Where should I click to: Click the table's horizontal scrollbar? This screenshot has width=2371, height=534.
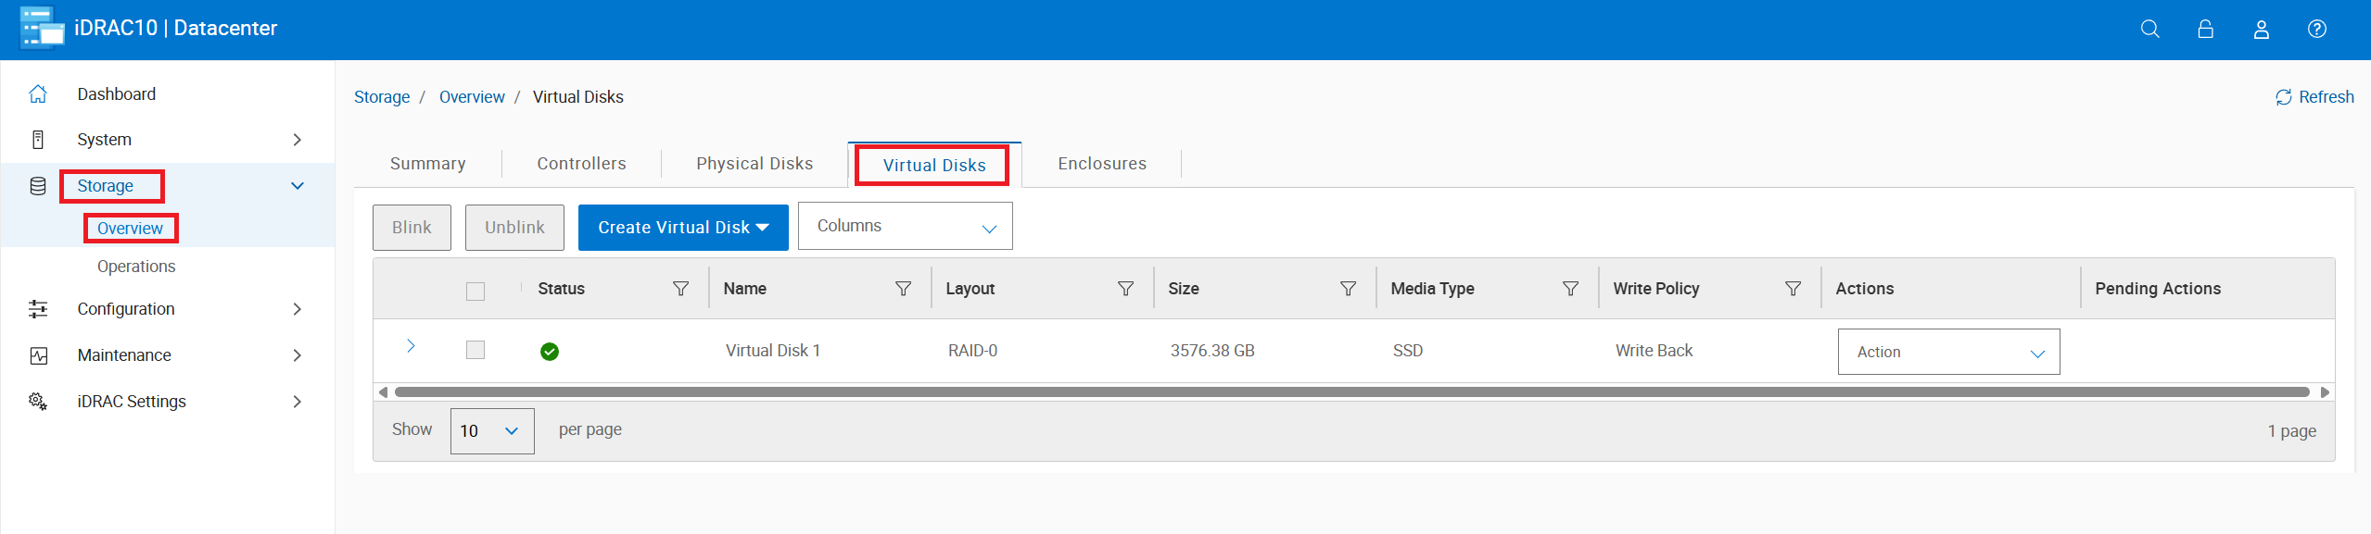coord(1351,392)
